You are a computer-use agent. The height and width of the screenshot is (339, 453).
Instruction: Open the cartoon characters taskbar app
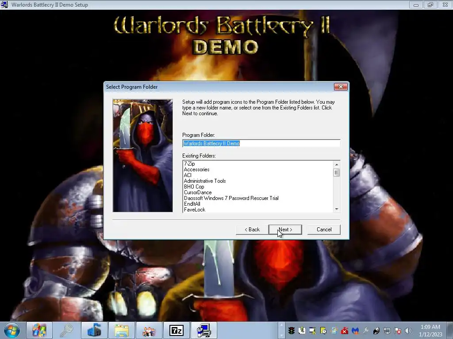[x=149, y=330]
